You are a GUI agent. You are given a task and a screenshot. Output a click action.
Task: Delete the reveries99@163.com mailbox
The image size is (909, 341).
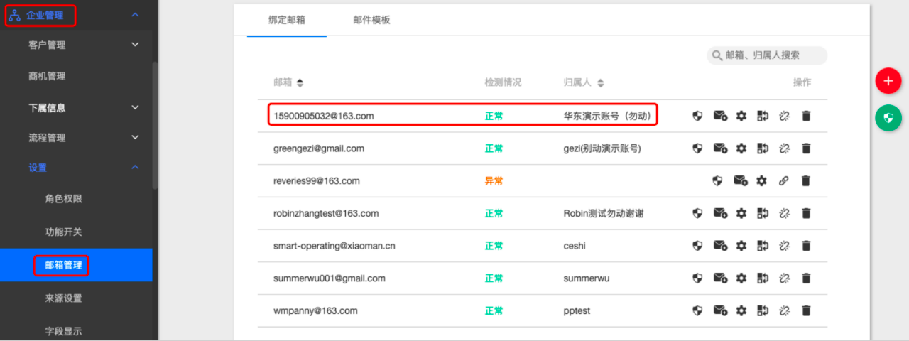tap(806, 180)
